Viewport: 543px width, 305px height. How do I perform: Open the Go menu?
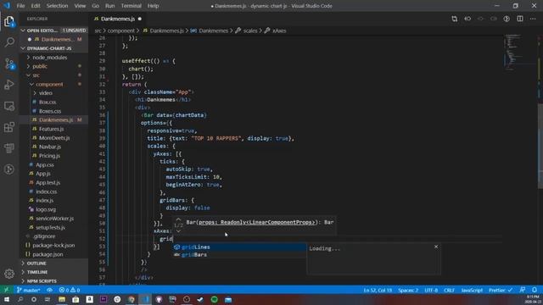(96, 6)
